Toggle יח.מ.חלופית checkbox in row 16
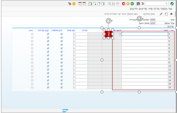The height and width of the screenshot is (113, 177). 62,88
